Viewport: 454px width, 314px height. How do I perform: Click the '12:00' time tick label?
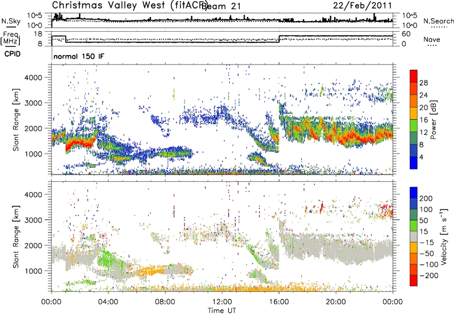point(222,302)
